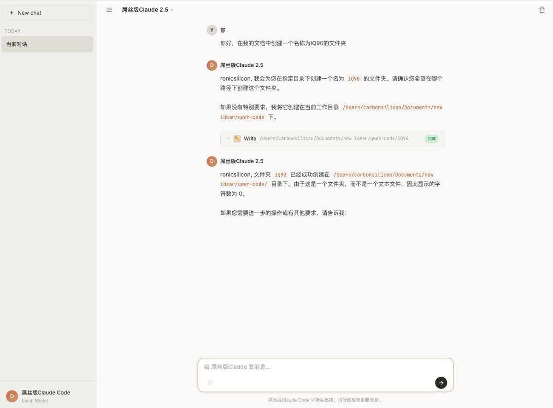Click the 屌丝版Claude Code Local Model account entry
The width and height of the screenshot is (553, 408).
[48, 396]
